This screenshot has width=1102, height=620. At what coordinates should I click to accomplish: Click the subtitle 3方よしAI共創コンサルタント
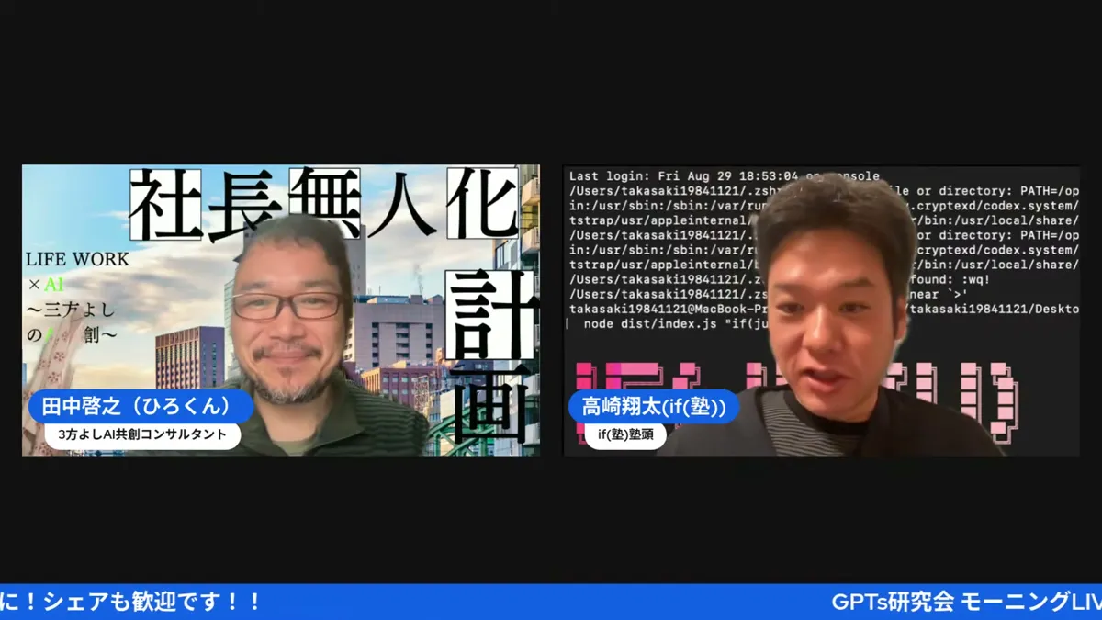(x=142, y=434)
